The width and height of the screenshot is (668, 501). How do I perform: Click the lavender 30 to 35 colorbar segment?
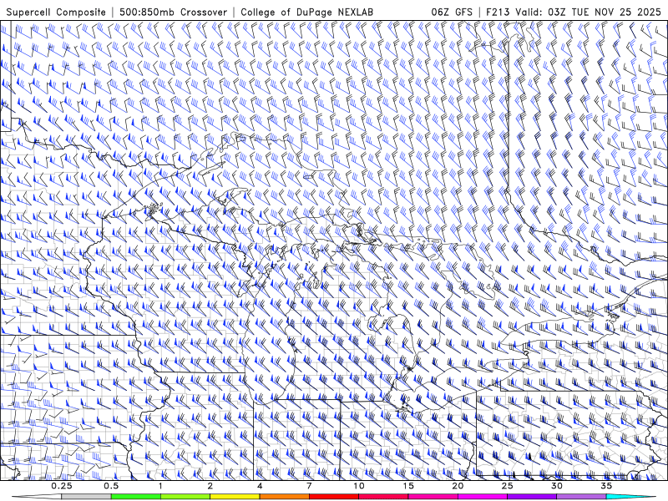click(581, 497)
